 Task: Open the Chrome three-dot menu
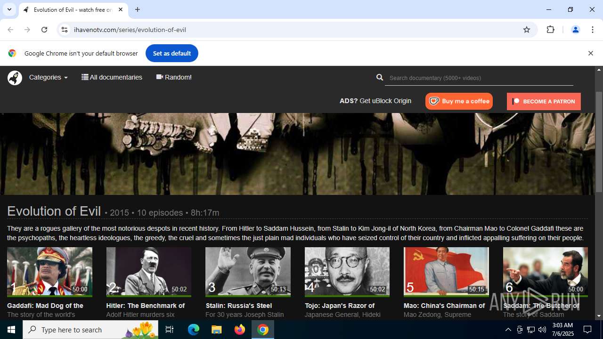point(593,30)
